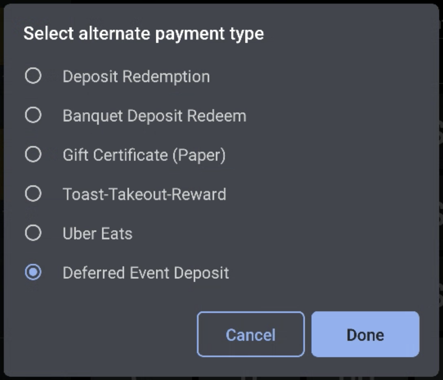Dismiss the dialog via Cancel
The width and height of the screenshot is (443, 380).
(251, 334)
